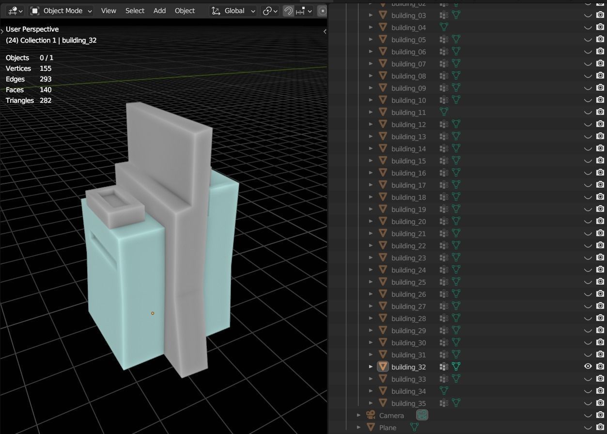This screenshot has width=607, height=434.
Task: Click the building_34 mesh data icon
Action: click(x=443, y=391)
